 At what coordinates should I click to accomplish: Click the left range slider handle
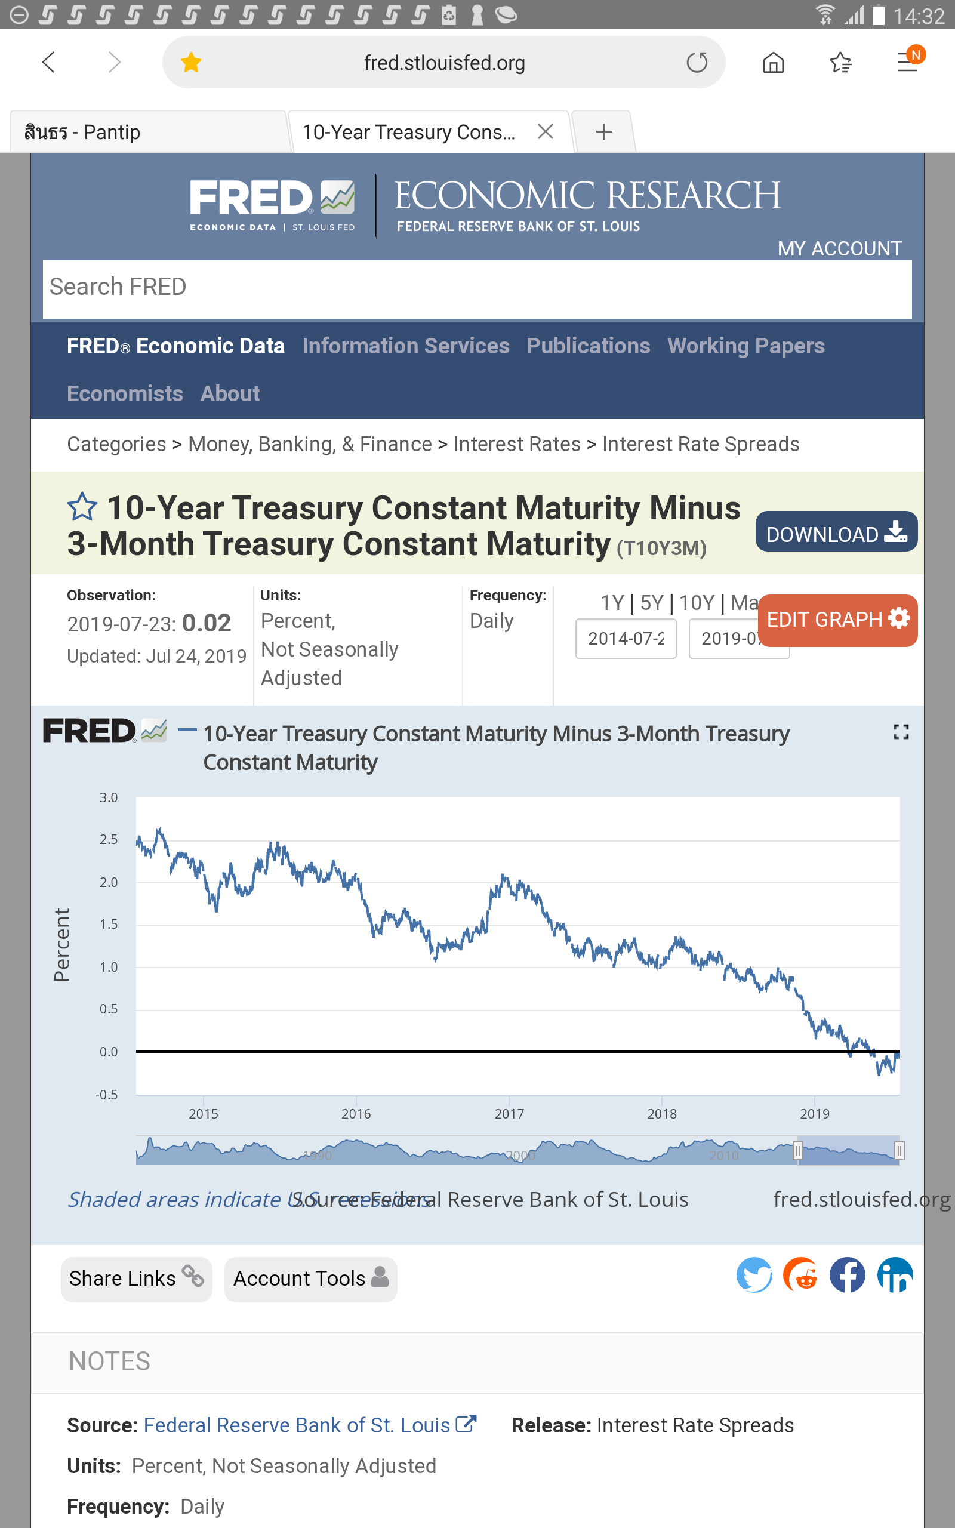click(798, 1150)
